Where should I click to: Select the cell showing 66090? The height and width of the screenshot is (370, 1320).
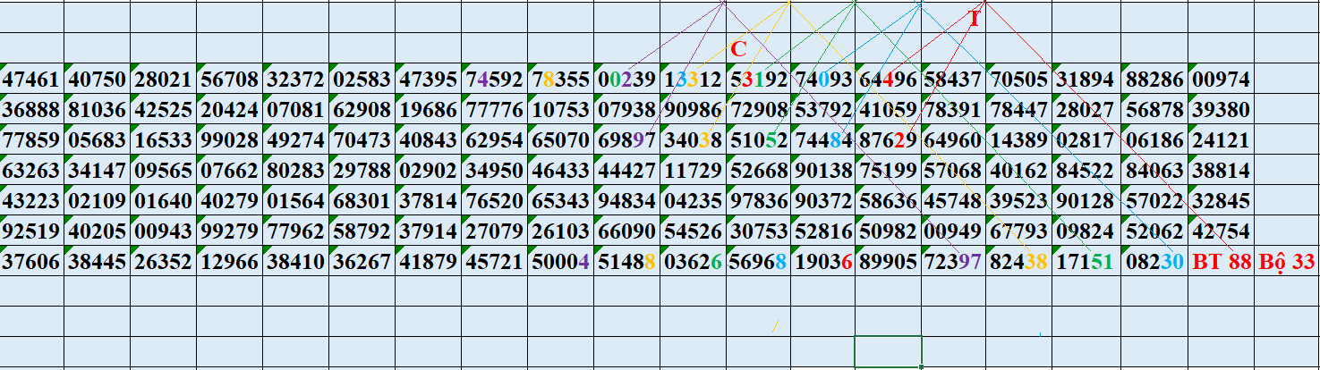(x=626, y=231)
